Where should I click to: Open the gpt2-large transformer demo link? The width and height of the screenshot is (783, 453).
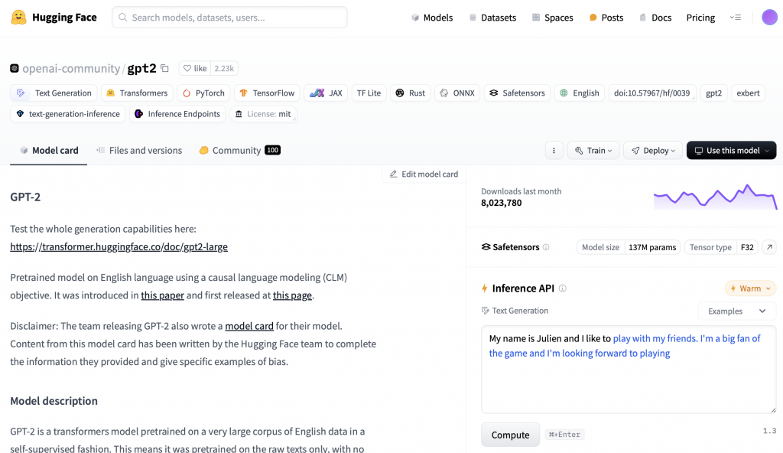119,246
